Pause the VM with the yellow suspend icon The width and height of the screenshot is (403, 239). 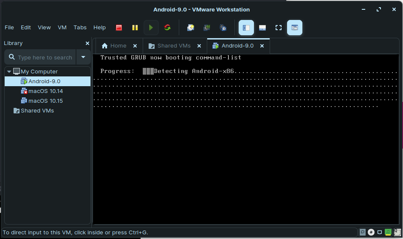click(135, 28)
